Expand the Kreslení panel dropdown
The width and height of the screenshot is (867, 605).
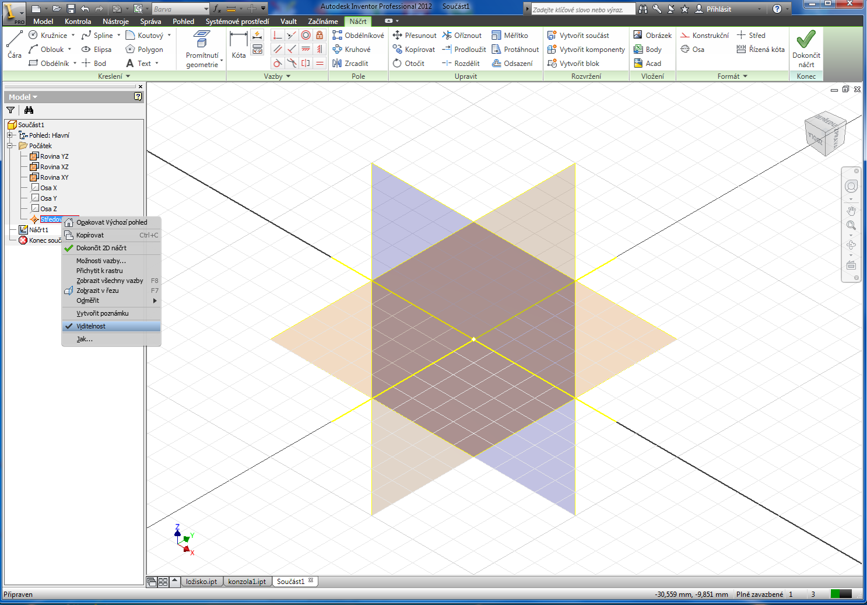click(x=114, y=76)
